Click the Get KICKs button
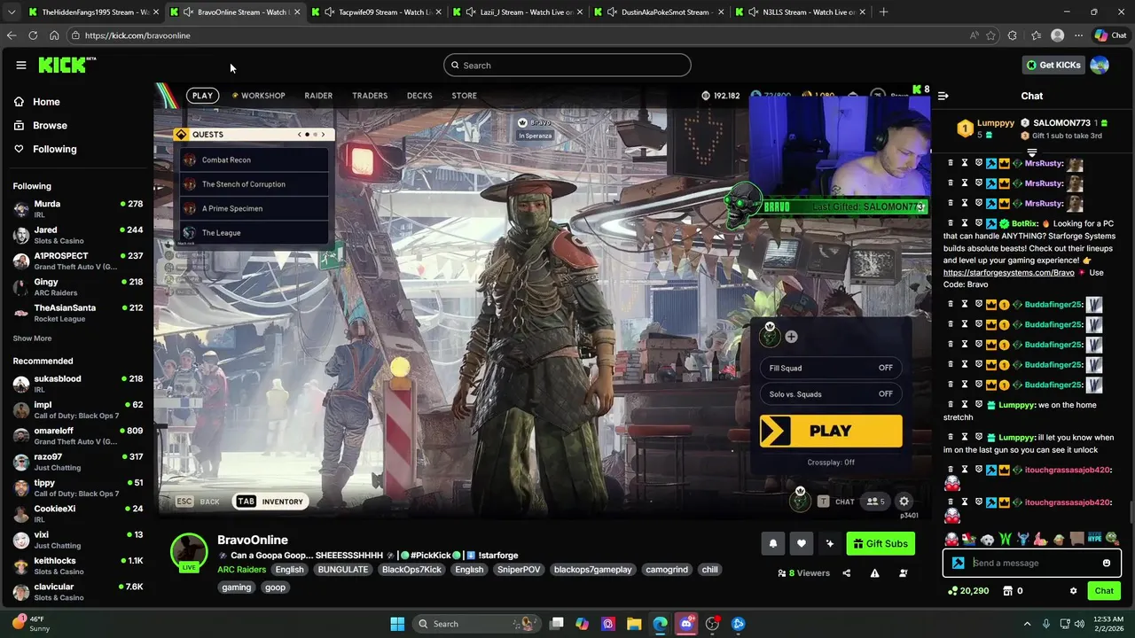This screenshot has width=1135, height=638. (x=1053, y=65)
